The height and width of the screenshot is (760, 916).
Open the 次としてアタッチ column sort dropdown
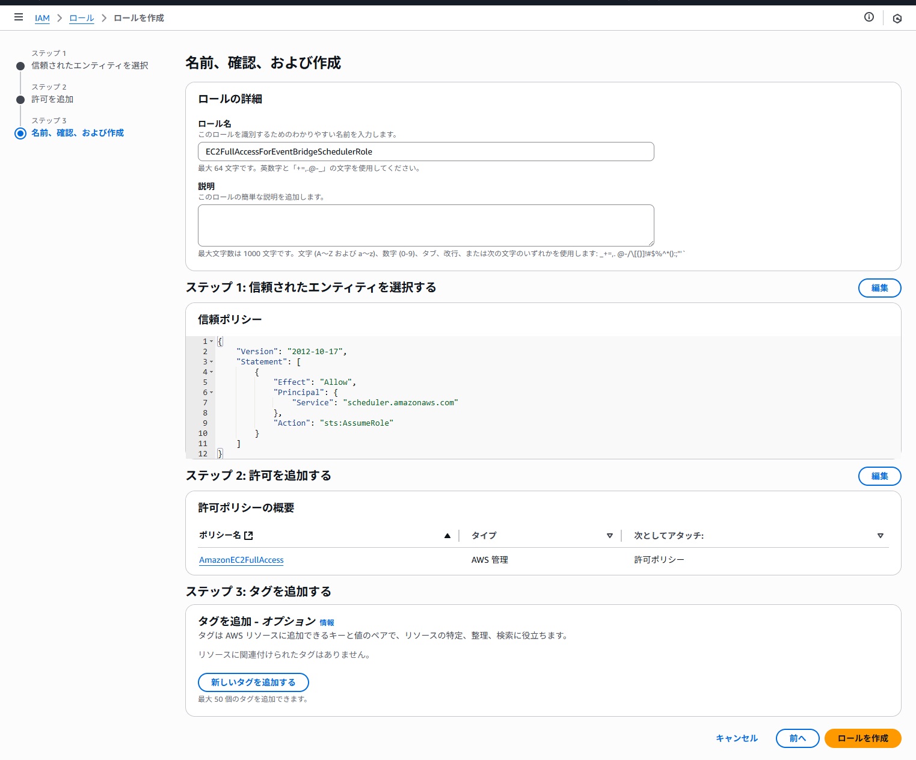click(880, 536)
